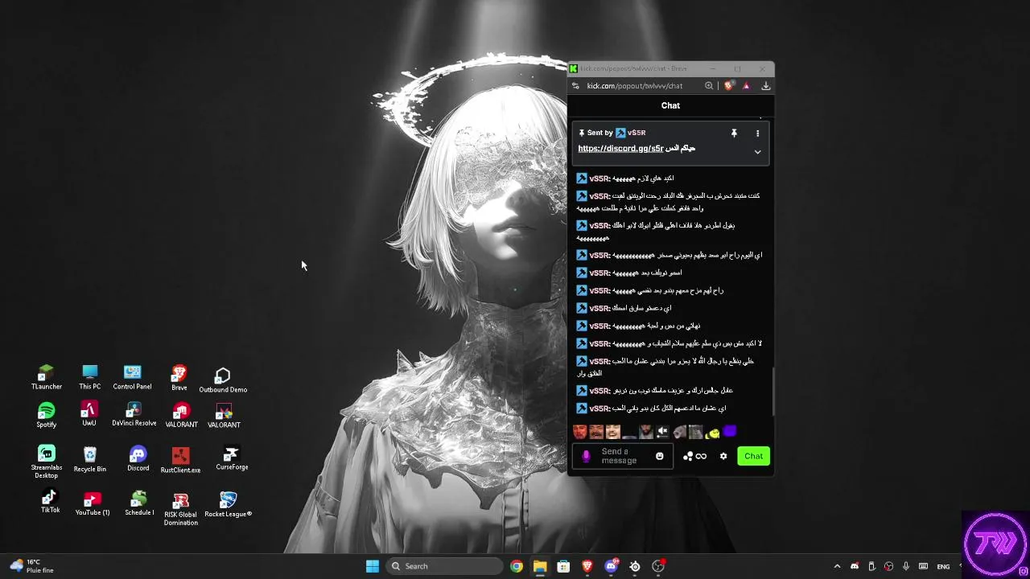Launch DaVinci Resolve from the desktop
1030x579 pixels.
tap(134, 415)
